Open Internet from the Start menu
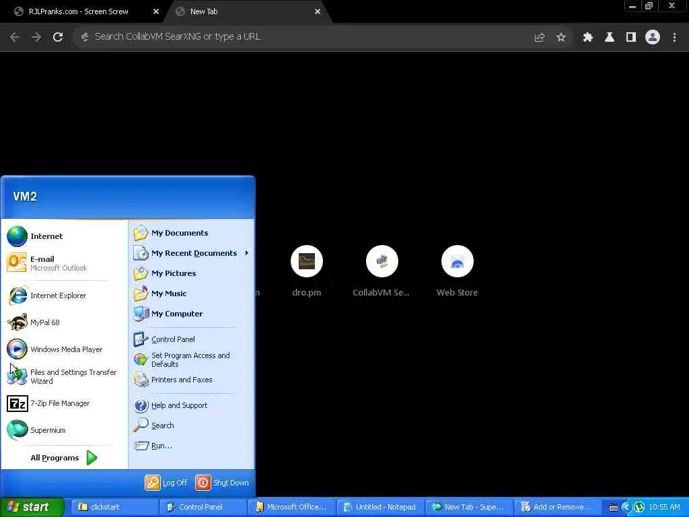This screenshot has height=517, width=689. click(64, 236)
